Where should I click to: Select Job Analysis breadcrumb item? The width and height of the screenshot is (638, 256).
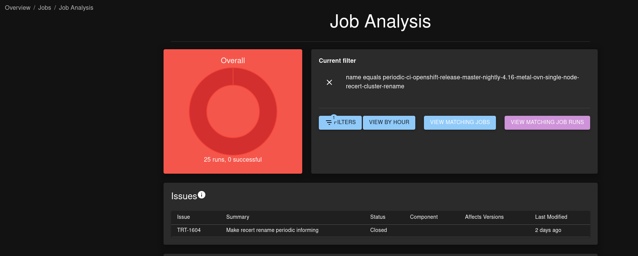point(76,8)
